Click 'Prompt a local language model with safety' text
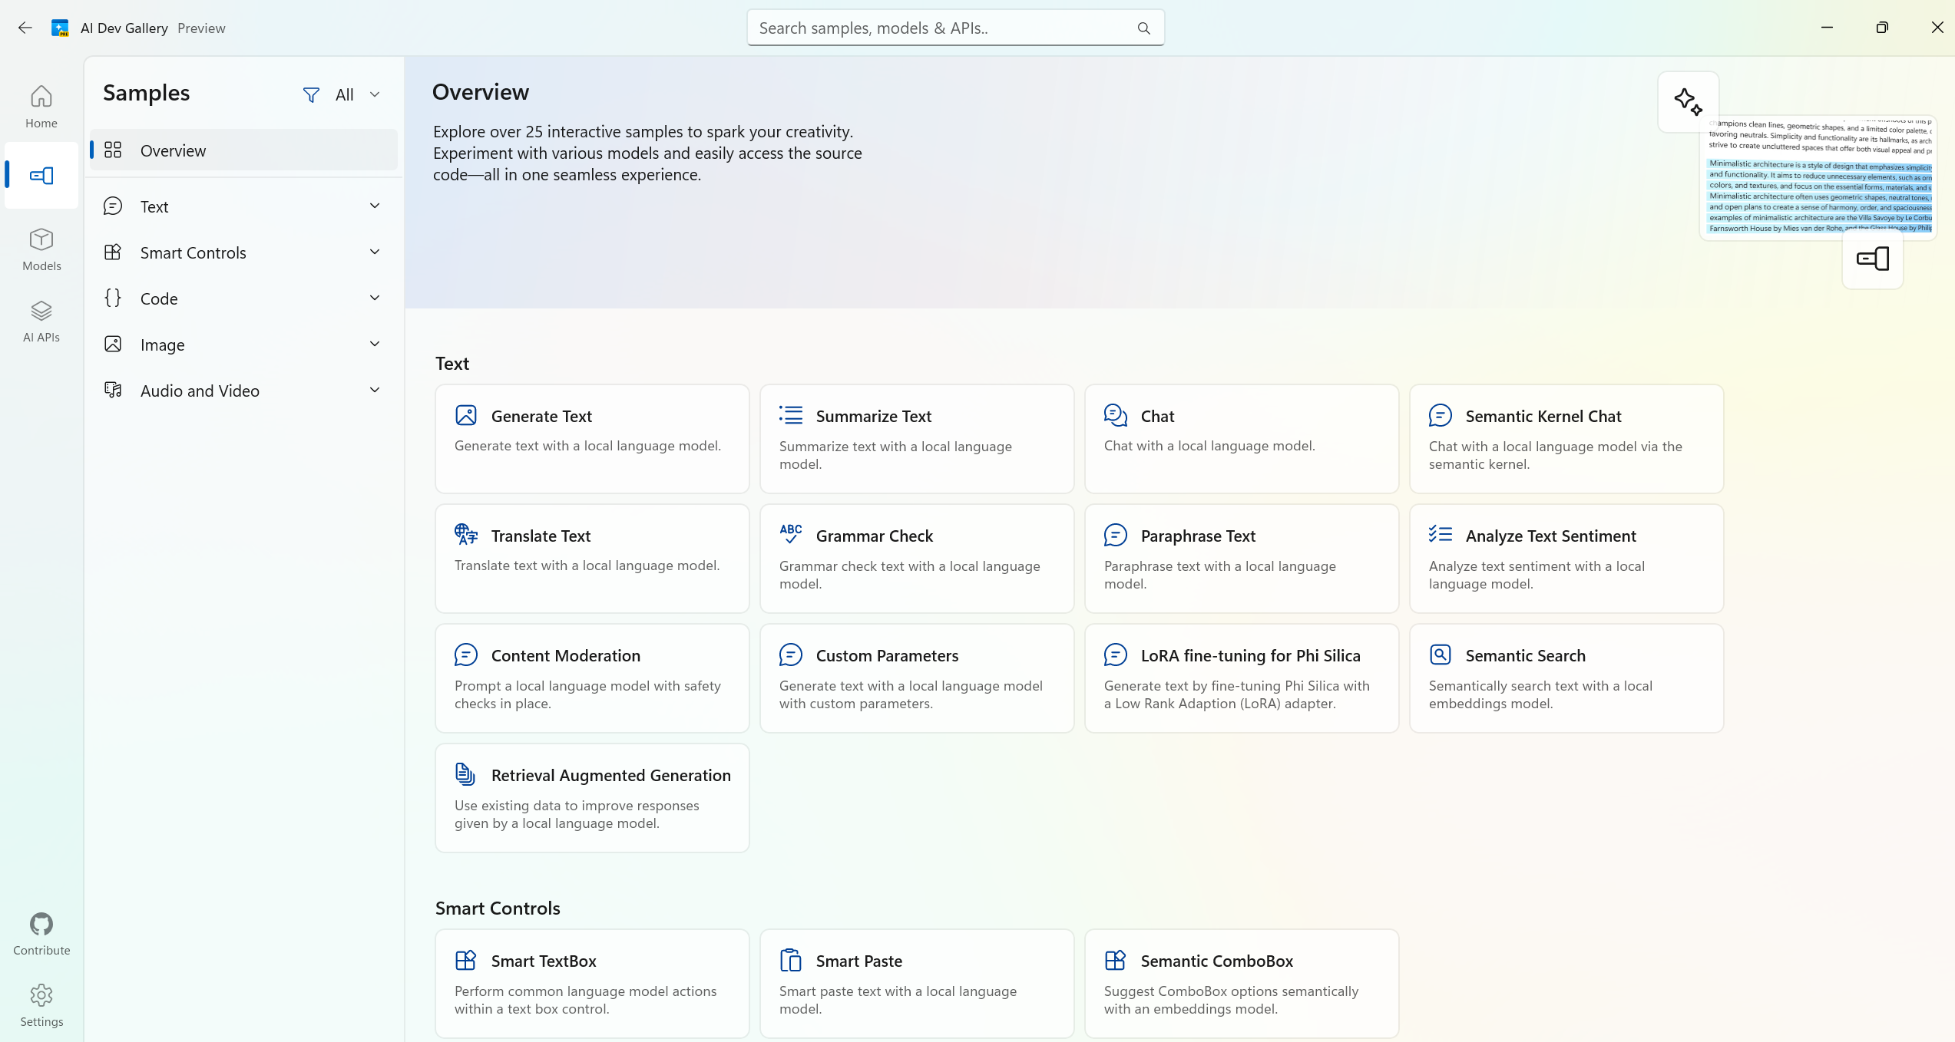Screen dimensions: 1955x1042 coord(587,685)
